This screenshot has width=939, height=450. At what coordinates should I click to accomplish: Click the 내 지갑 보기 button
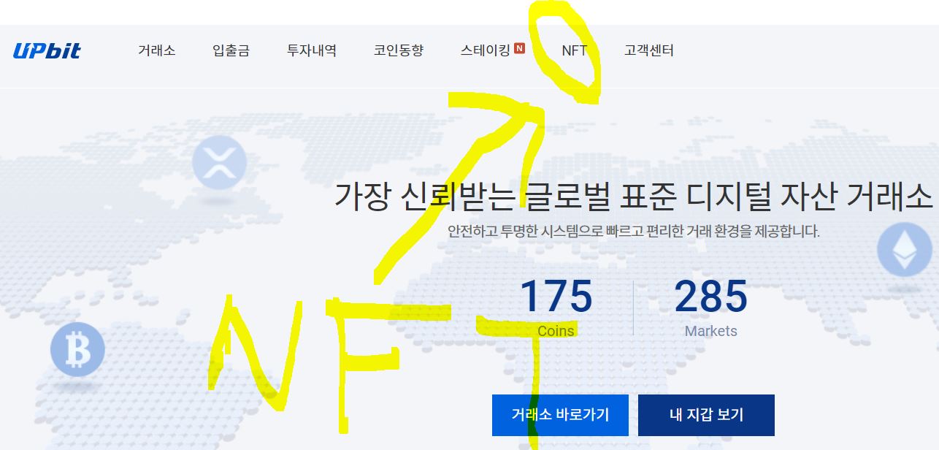tap(705, 414)
